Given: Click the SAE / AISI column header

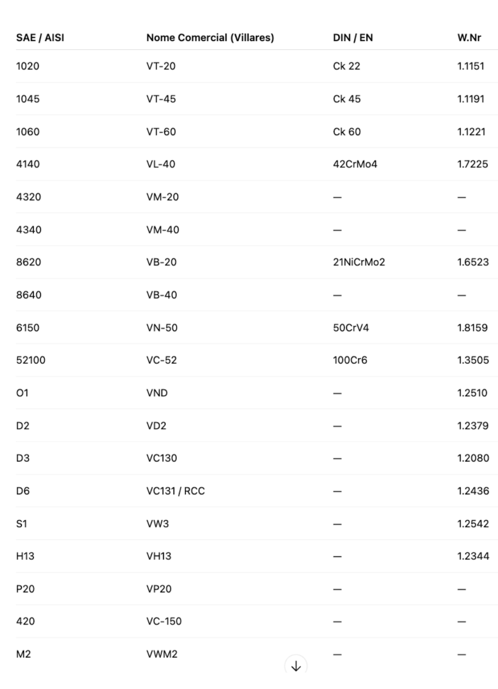Looking at the screenshot, I should 40,38.
